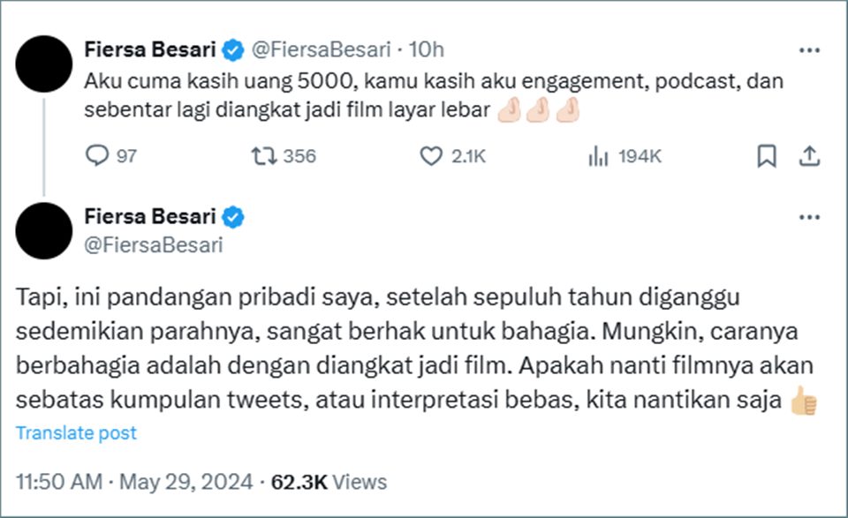
Task: Click the 10h timestamp on the first tweet
Action: pyautogui.click(x=428, y=50)
